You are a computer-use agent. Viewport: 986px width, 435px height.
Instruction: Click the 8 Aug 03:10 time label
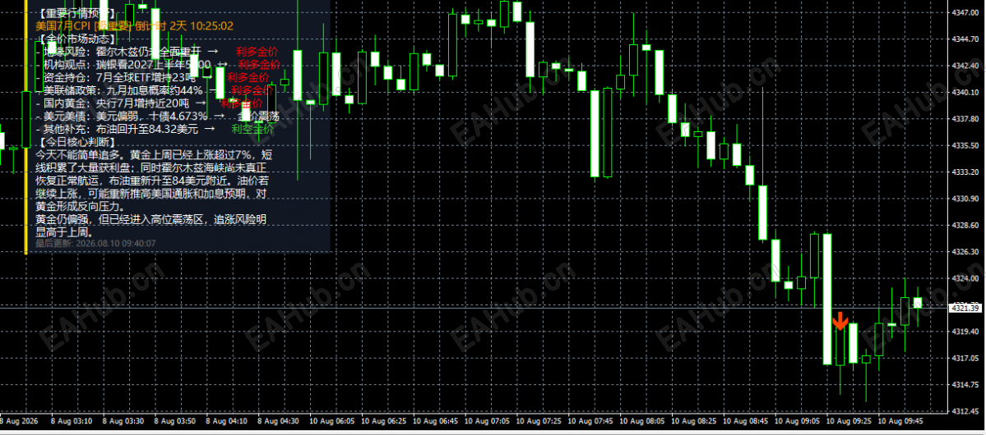[71, 420]
